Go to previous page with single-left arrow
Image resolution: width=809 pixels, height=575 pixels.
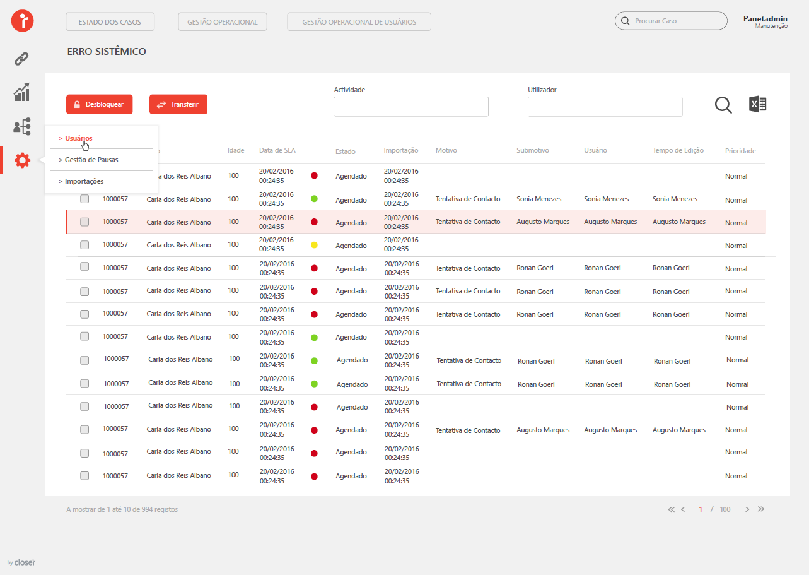click(x=683, y=509)
